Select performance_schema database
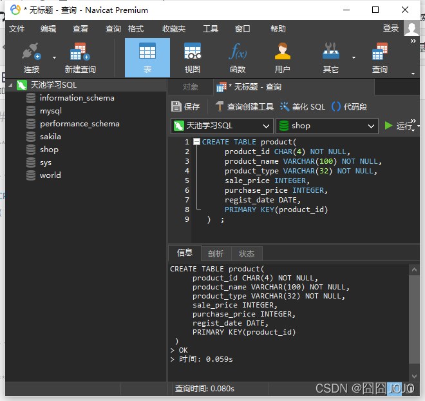Viewport: 425px width, 401px height. coord(80,124)
